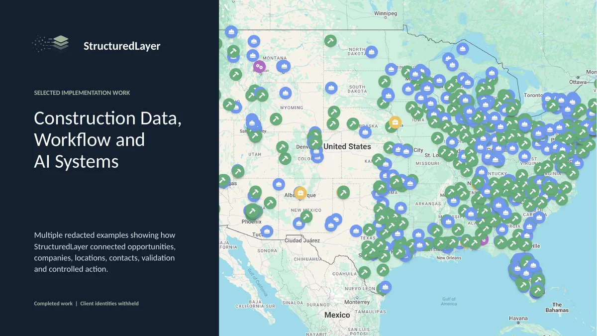Click the blue helmet marker above Nuevo Leon
Viewport: 597px width, 336px height.
coord(385,287)
